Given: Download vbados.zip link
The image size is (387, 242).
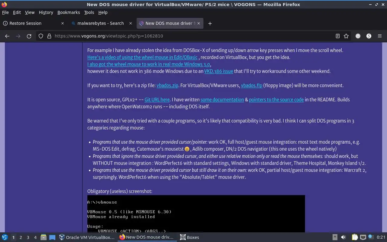Looking at the screenshot, I should [167, 85].
